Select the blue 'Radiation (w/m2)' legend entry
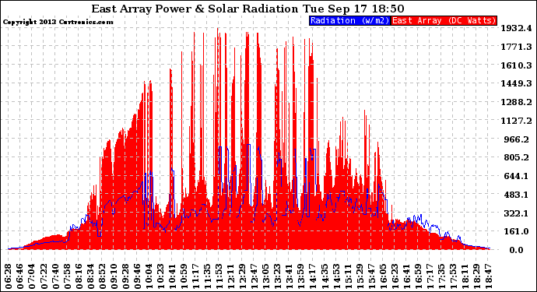 tap(349, 20)
